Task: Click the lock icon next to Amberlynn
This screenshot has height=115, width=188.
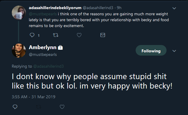Action: [60, 47]
